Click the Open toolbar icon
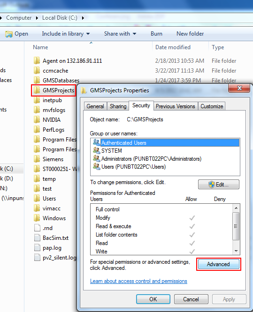253x312 pixels. click(x=9, y=34)
